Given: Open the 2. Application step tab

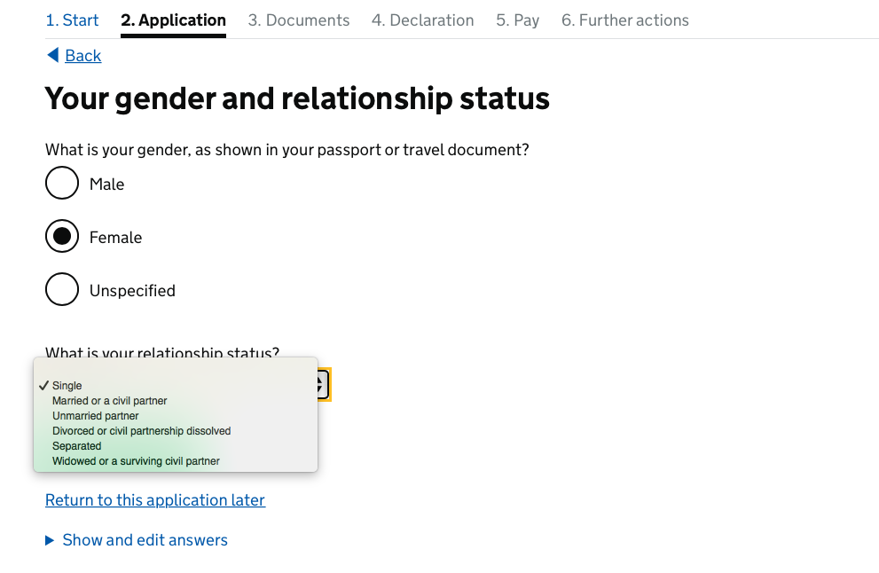Looking at the screenshot, I should 173,20.
